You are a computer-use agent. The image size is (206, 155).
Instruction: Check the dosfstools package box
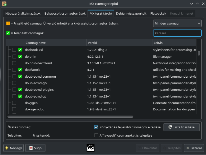[14, 70]
